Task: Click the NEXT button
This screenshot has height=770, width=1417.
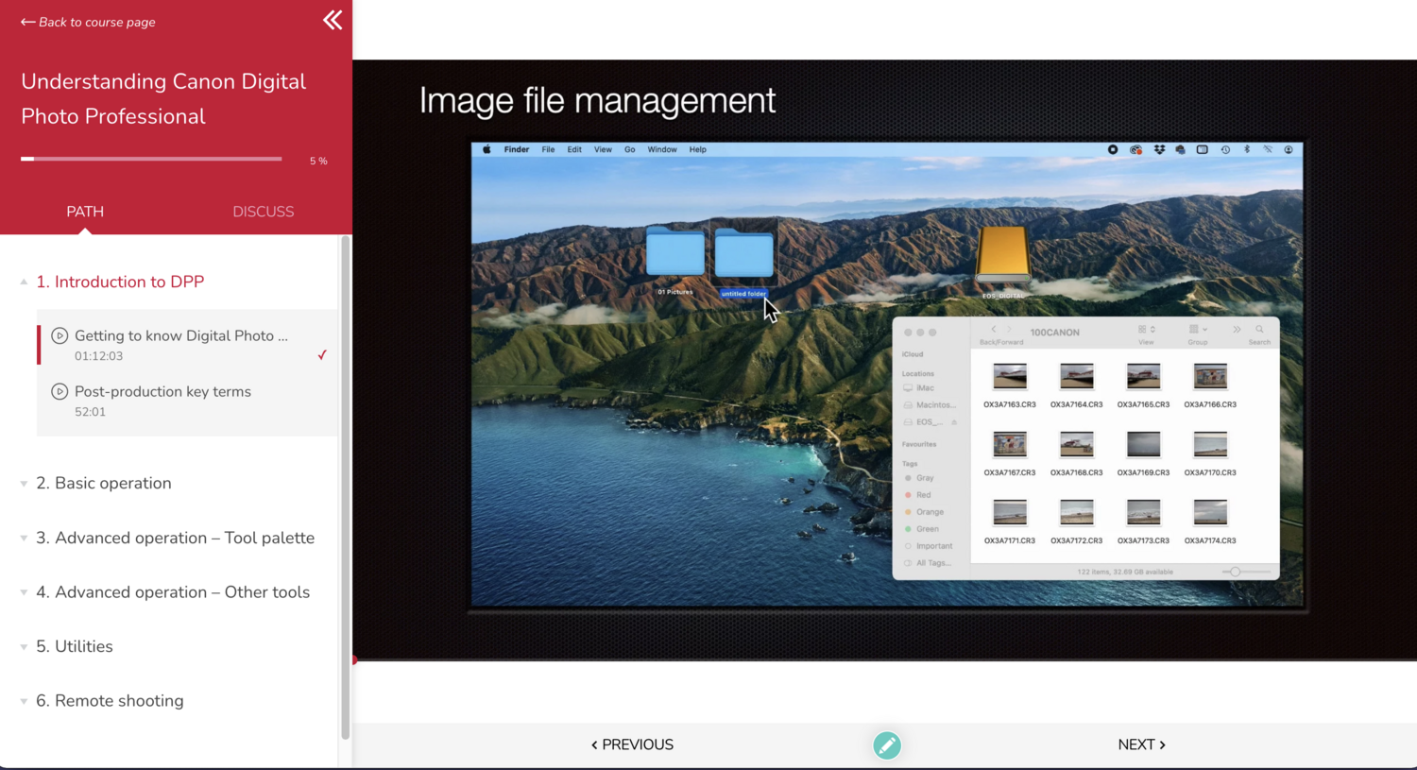Action: pyautogui.click(x=1141, y=744)
